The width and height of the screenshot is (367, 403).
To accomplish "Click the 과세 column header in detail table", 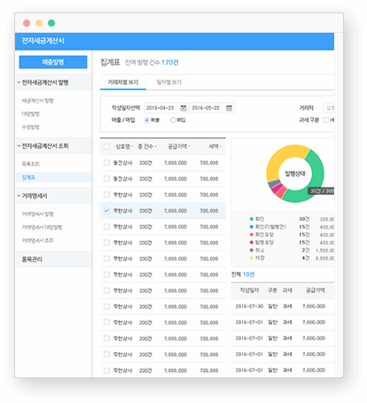I will (x=287, y=291).
